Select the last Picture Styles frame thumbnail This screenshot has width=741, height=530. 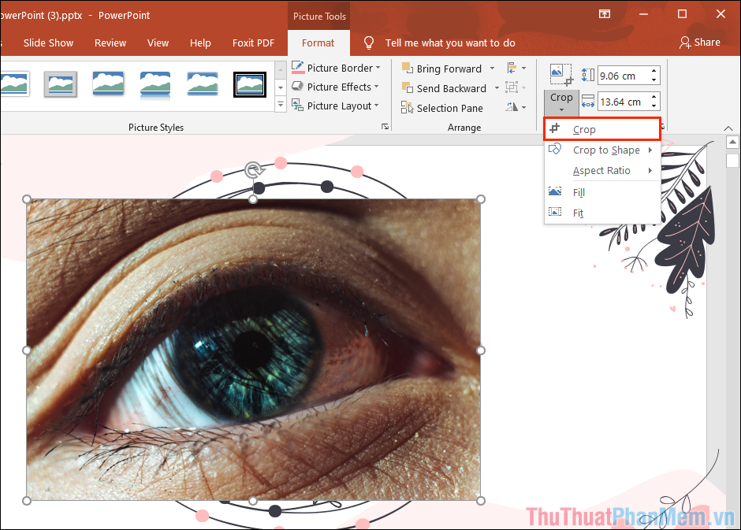tap(249, 84)
